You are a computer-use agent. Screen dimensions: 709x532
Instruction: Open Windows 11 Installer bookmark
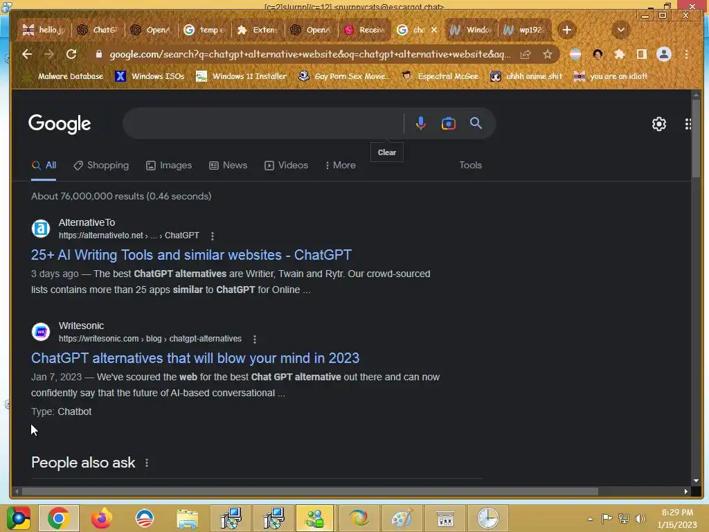tap(241, 76)
